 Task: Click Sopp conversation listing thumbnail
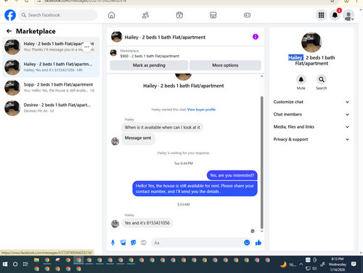pyautogui.click(x=12, y=88)
